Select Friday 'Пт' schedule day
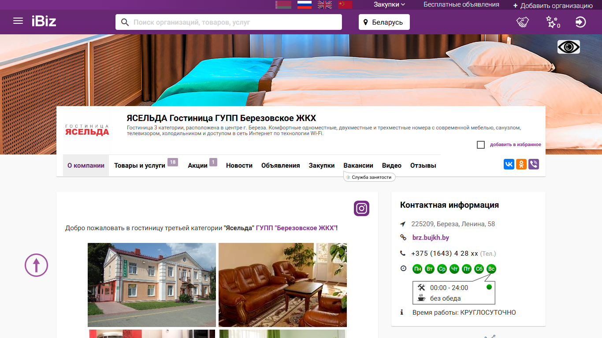This screenshot has height=338, width=602. pos(467,269)
